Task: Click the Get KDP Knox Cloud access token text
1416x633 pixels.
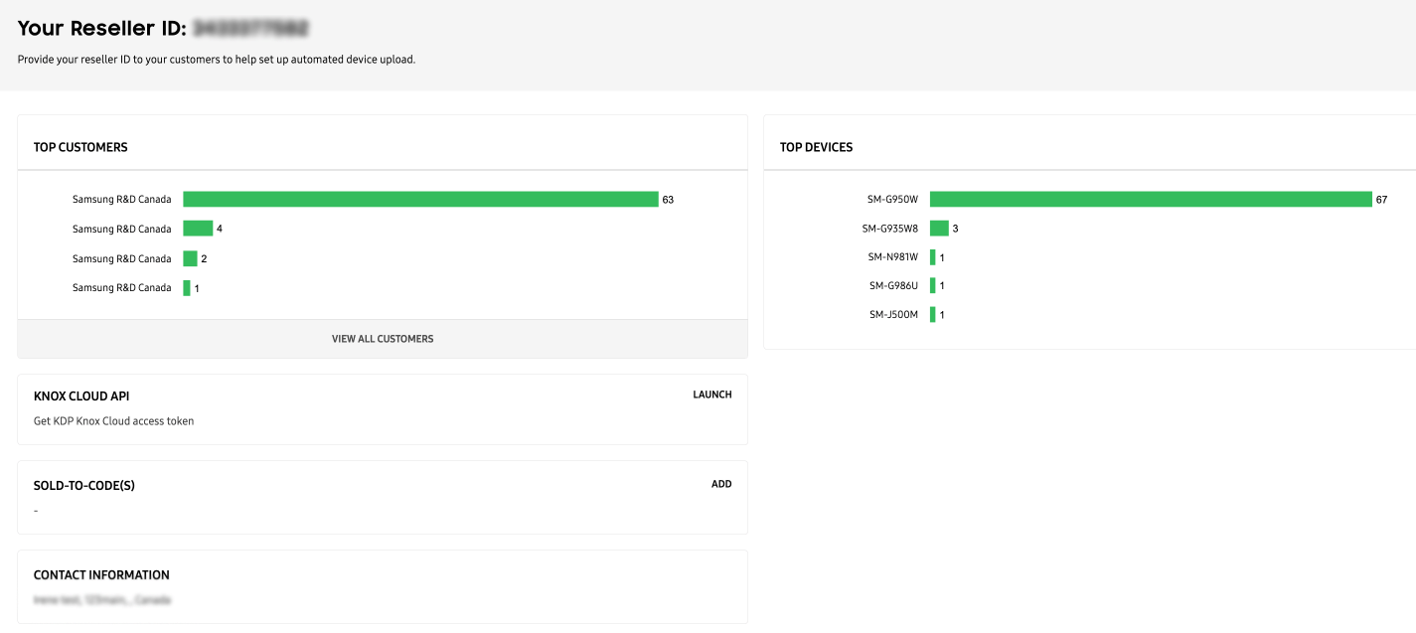Action: 114,421
